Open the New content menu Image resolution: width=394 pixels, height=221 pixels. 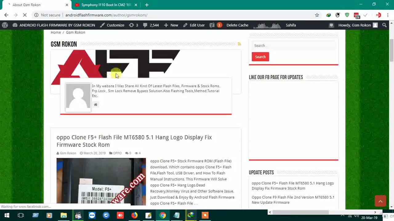click(x=171, y=25)
